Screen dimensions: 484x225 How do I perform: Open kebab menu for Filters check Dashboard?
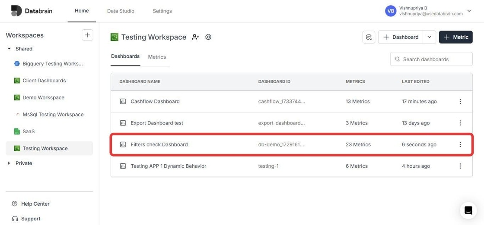pyautogui.click(x=460, y=144)
